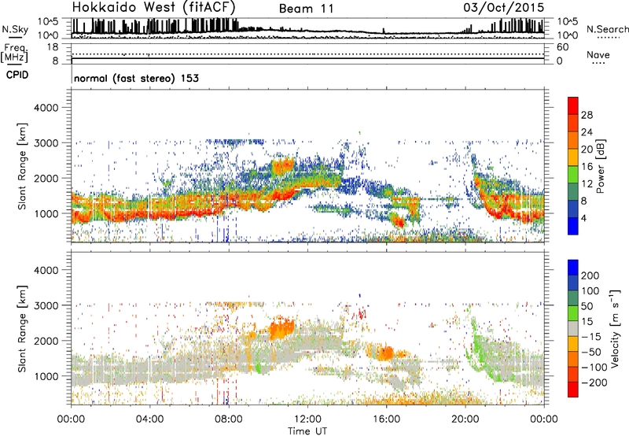Click the '3000' tick of the velocity panel

pyautogui.click(x=46, y=305)
